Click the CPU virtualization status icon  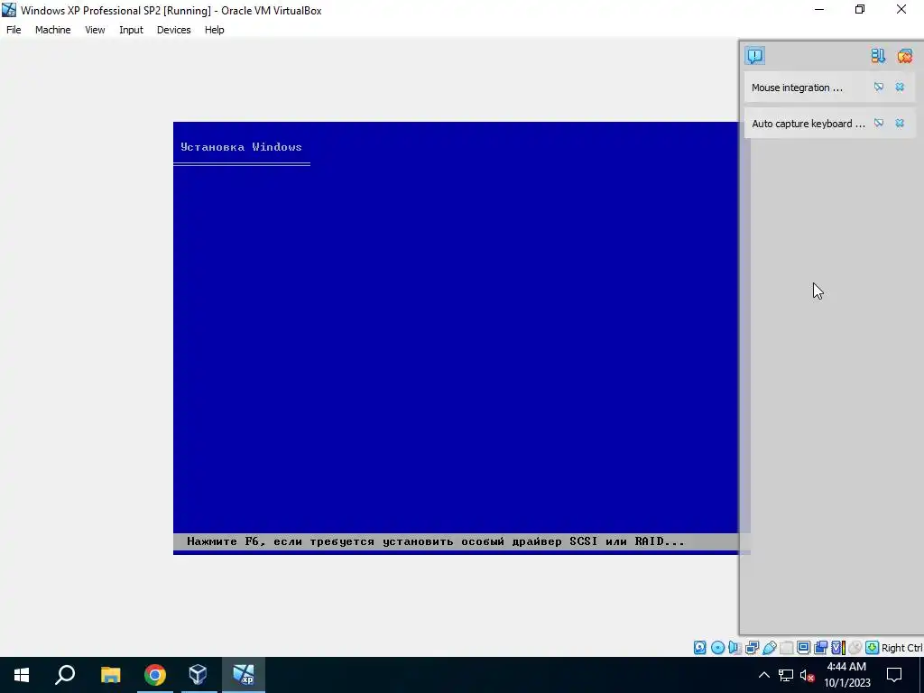click(838, 648)
